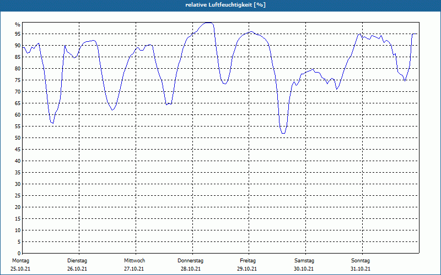Click the y-axis value '60'

click(18, 115)
